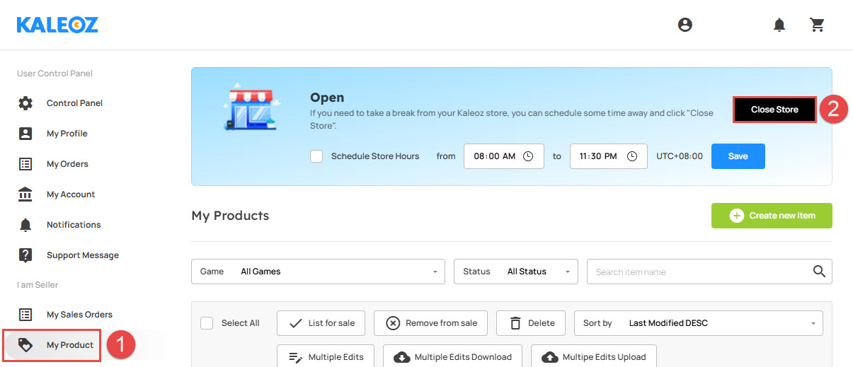Click the Search item name field
This screenshot has height=367, width=853.
702,272
